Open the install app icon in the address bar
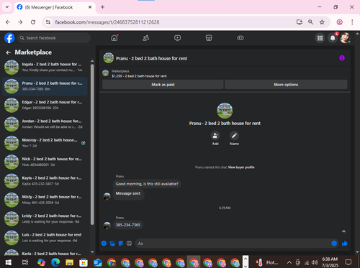 [300, 22]
